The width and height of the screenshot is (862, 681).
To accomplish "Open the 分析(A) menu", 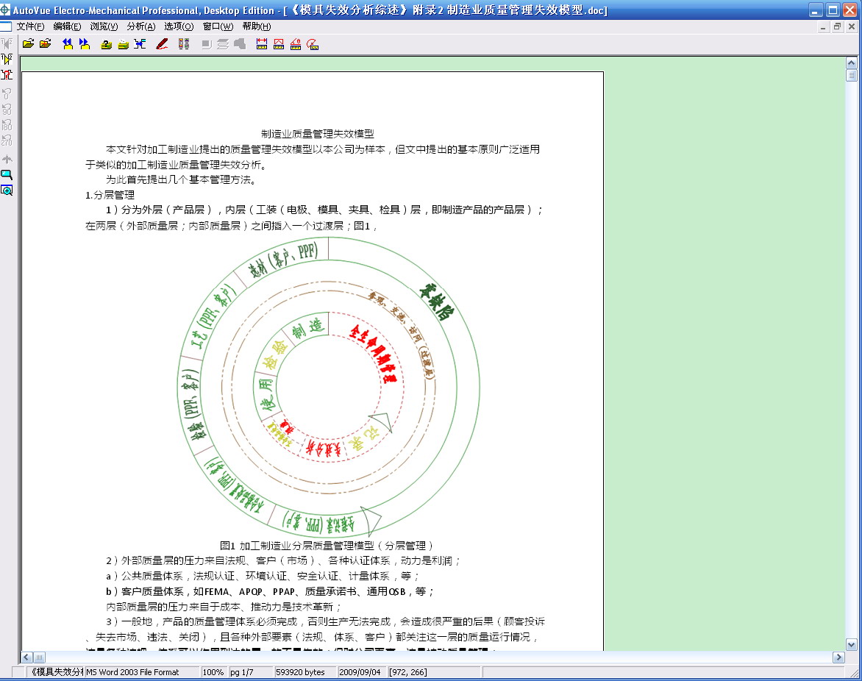I will click(140, 26).
